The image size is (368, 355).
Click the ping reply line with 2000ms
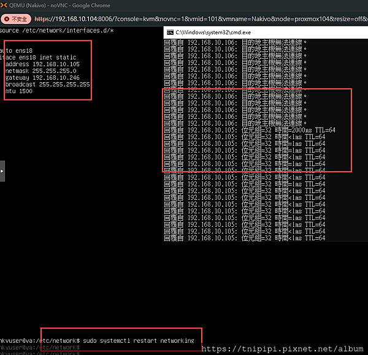[x=250, y=130]
